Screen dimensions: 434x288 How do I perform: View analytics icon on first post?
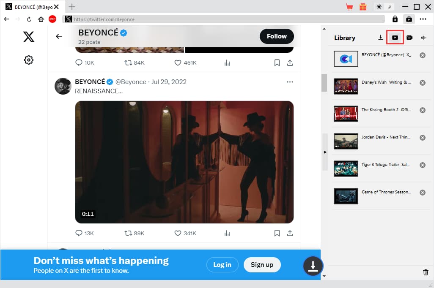click(227, 63)
